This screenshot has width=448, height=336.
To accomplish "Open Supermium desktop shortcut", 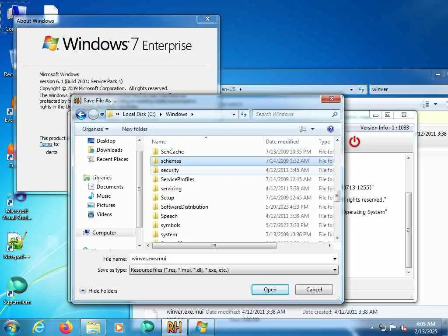I will point(17,290).
